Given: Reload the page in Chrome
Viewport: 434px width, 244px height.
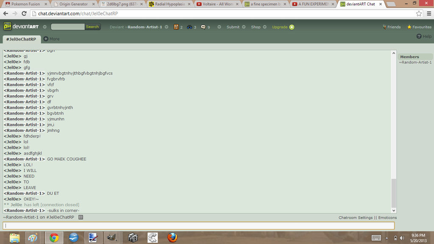Looking at the screenshot, I should 24,13.
